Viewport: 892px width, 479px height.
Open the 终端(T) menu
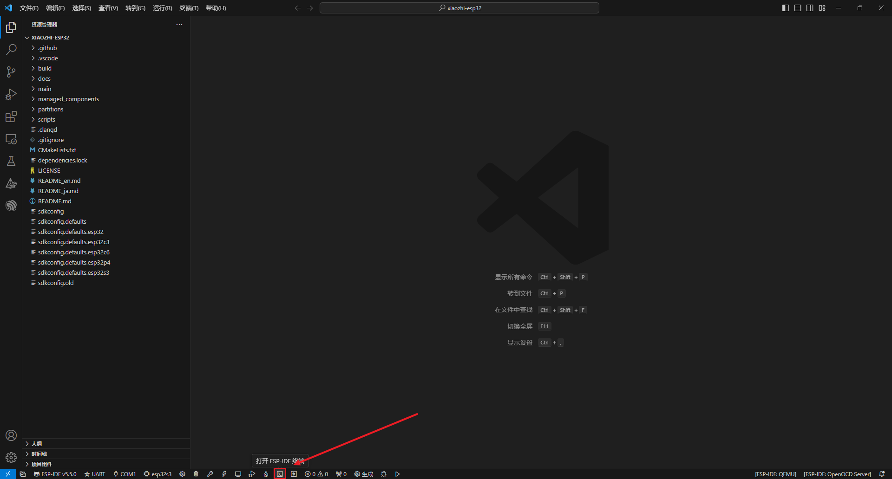[x=189, y=8]
